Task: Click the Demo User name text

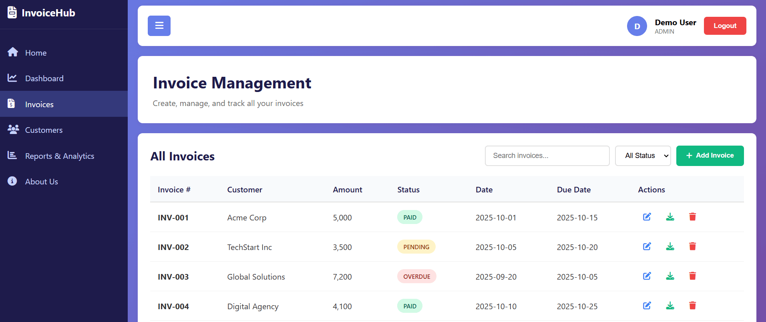Action: pyautogui.click(x=675, y=22)
